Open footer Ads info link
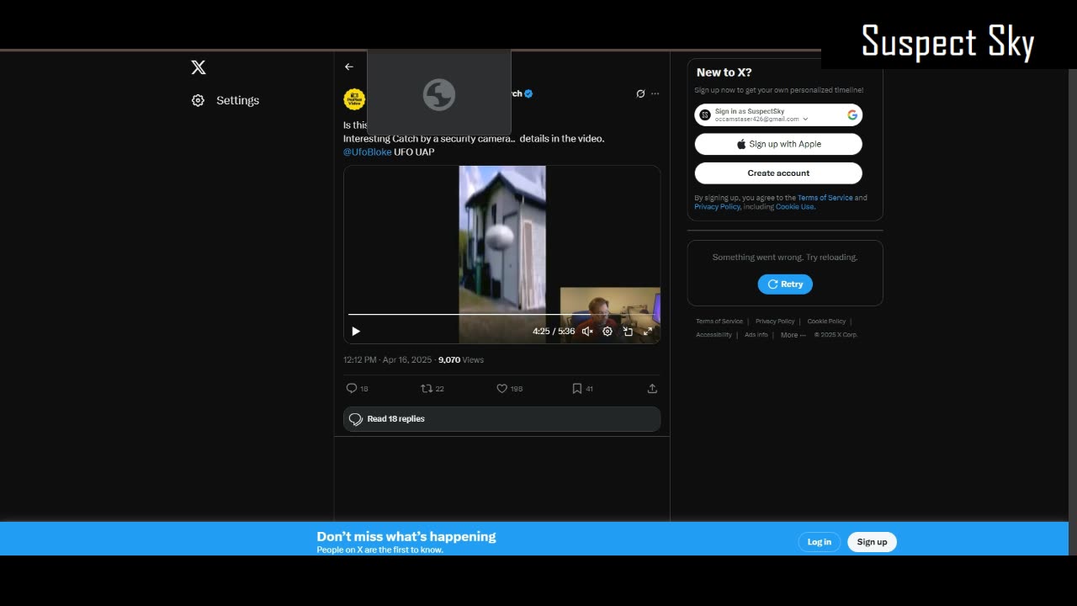Screen dimensions: 1077x606 tap(756, 335)
